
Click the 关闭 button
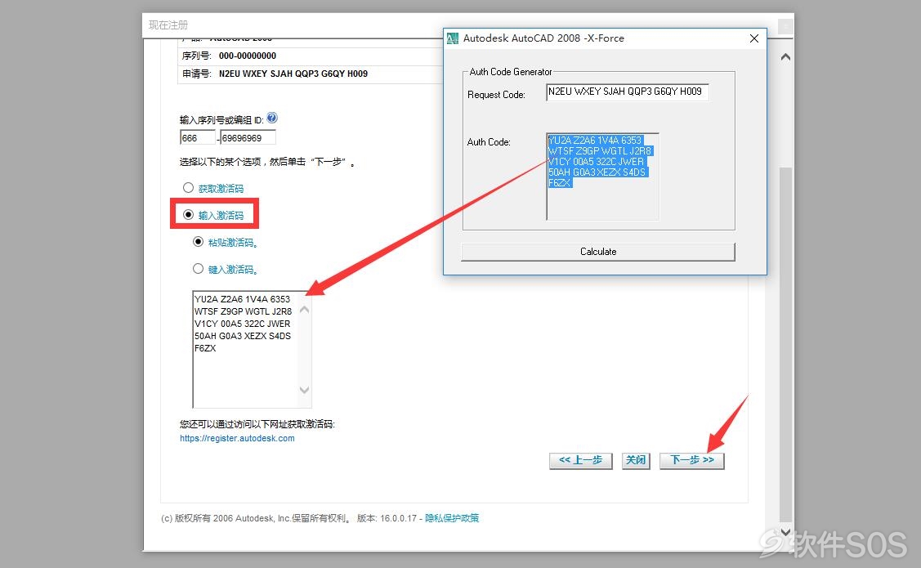(636, 460)
